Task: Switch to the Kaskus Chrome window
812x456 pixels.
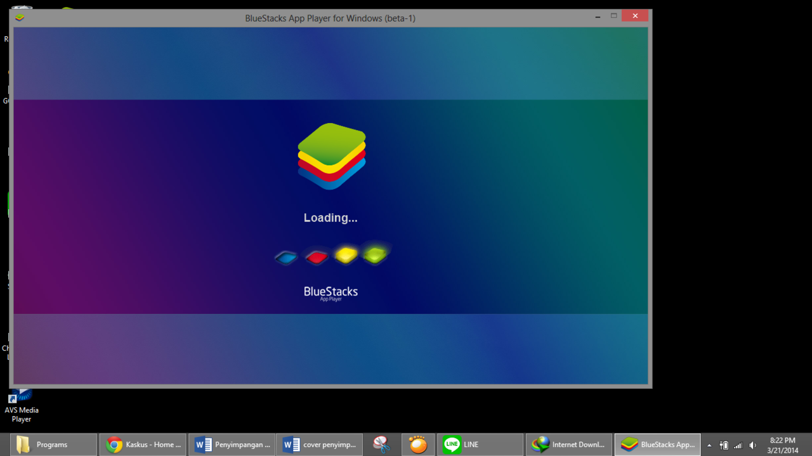Action: [144, 445]
